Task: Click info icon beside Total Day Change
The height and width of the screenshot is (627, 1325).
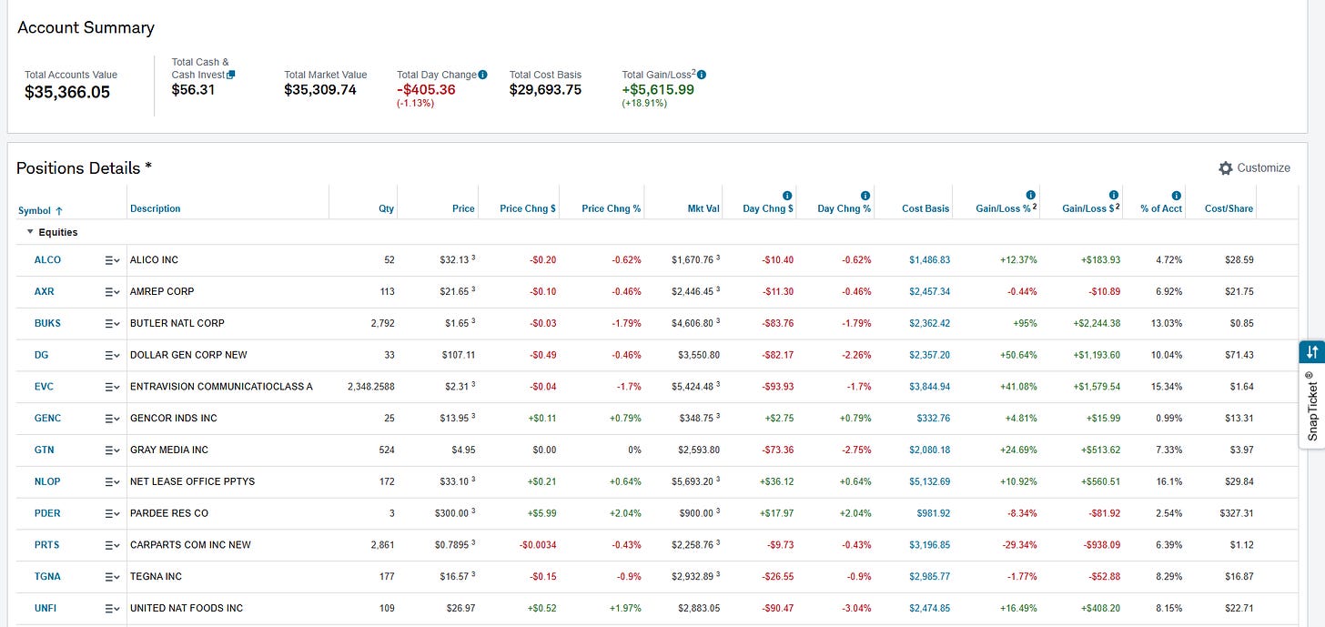Action: (x=482, y=75)
